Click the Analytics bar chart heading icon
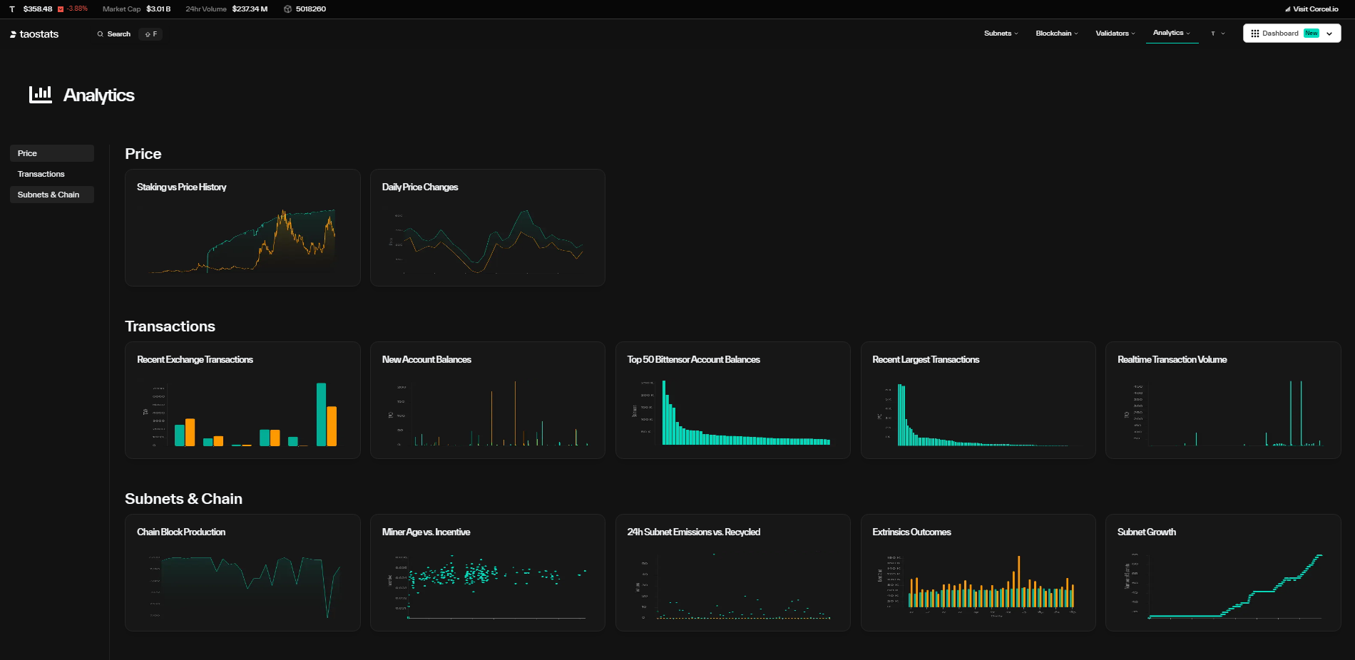The image size is (1355, 660). pos(40,94)
